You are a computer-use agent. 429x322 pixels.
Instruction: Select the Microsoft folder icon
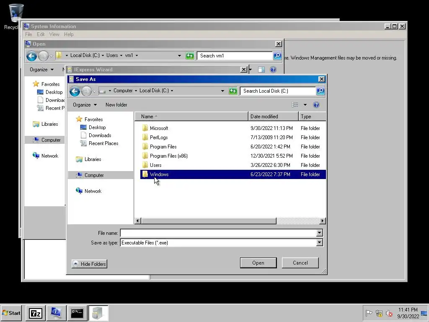[x=145, y=128]
